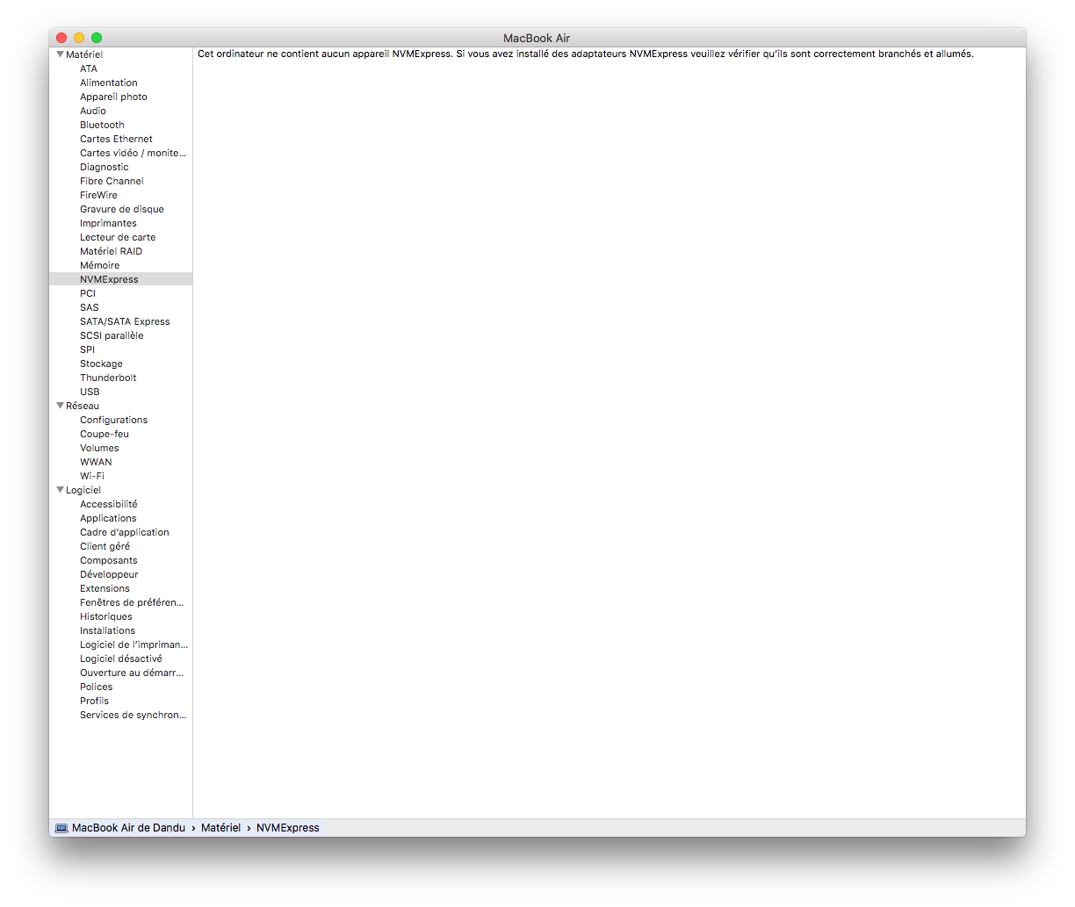Image resolution: width=1075 pixels, height=907 pixels.
Task: Select Logiciel désactivé entry
Action: pos(121,659)
